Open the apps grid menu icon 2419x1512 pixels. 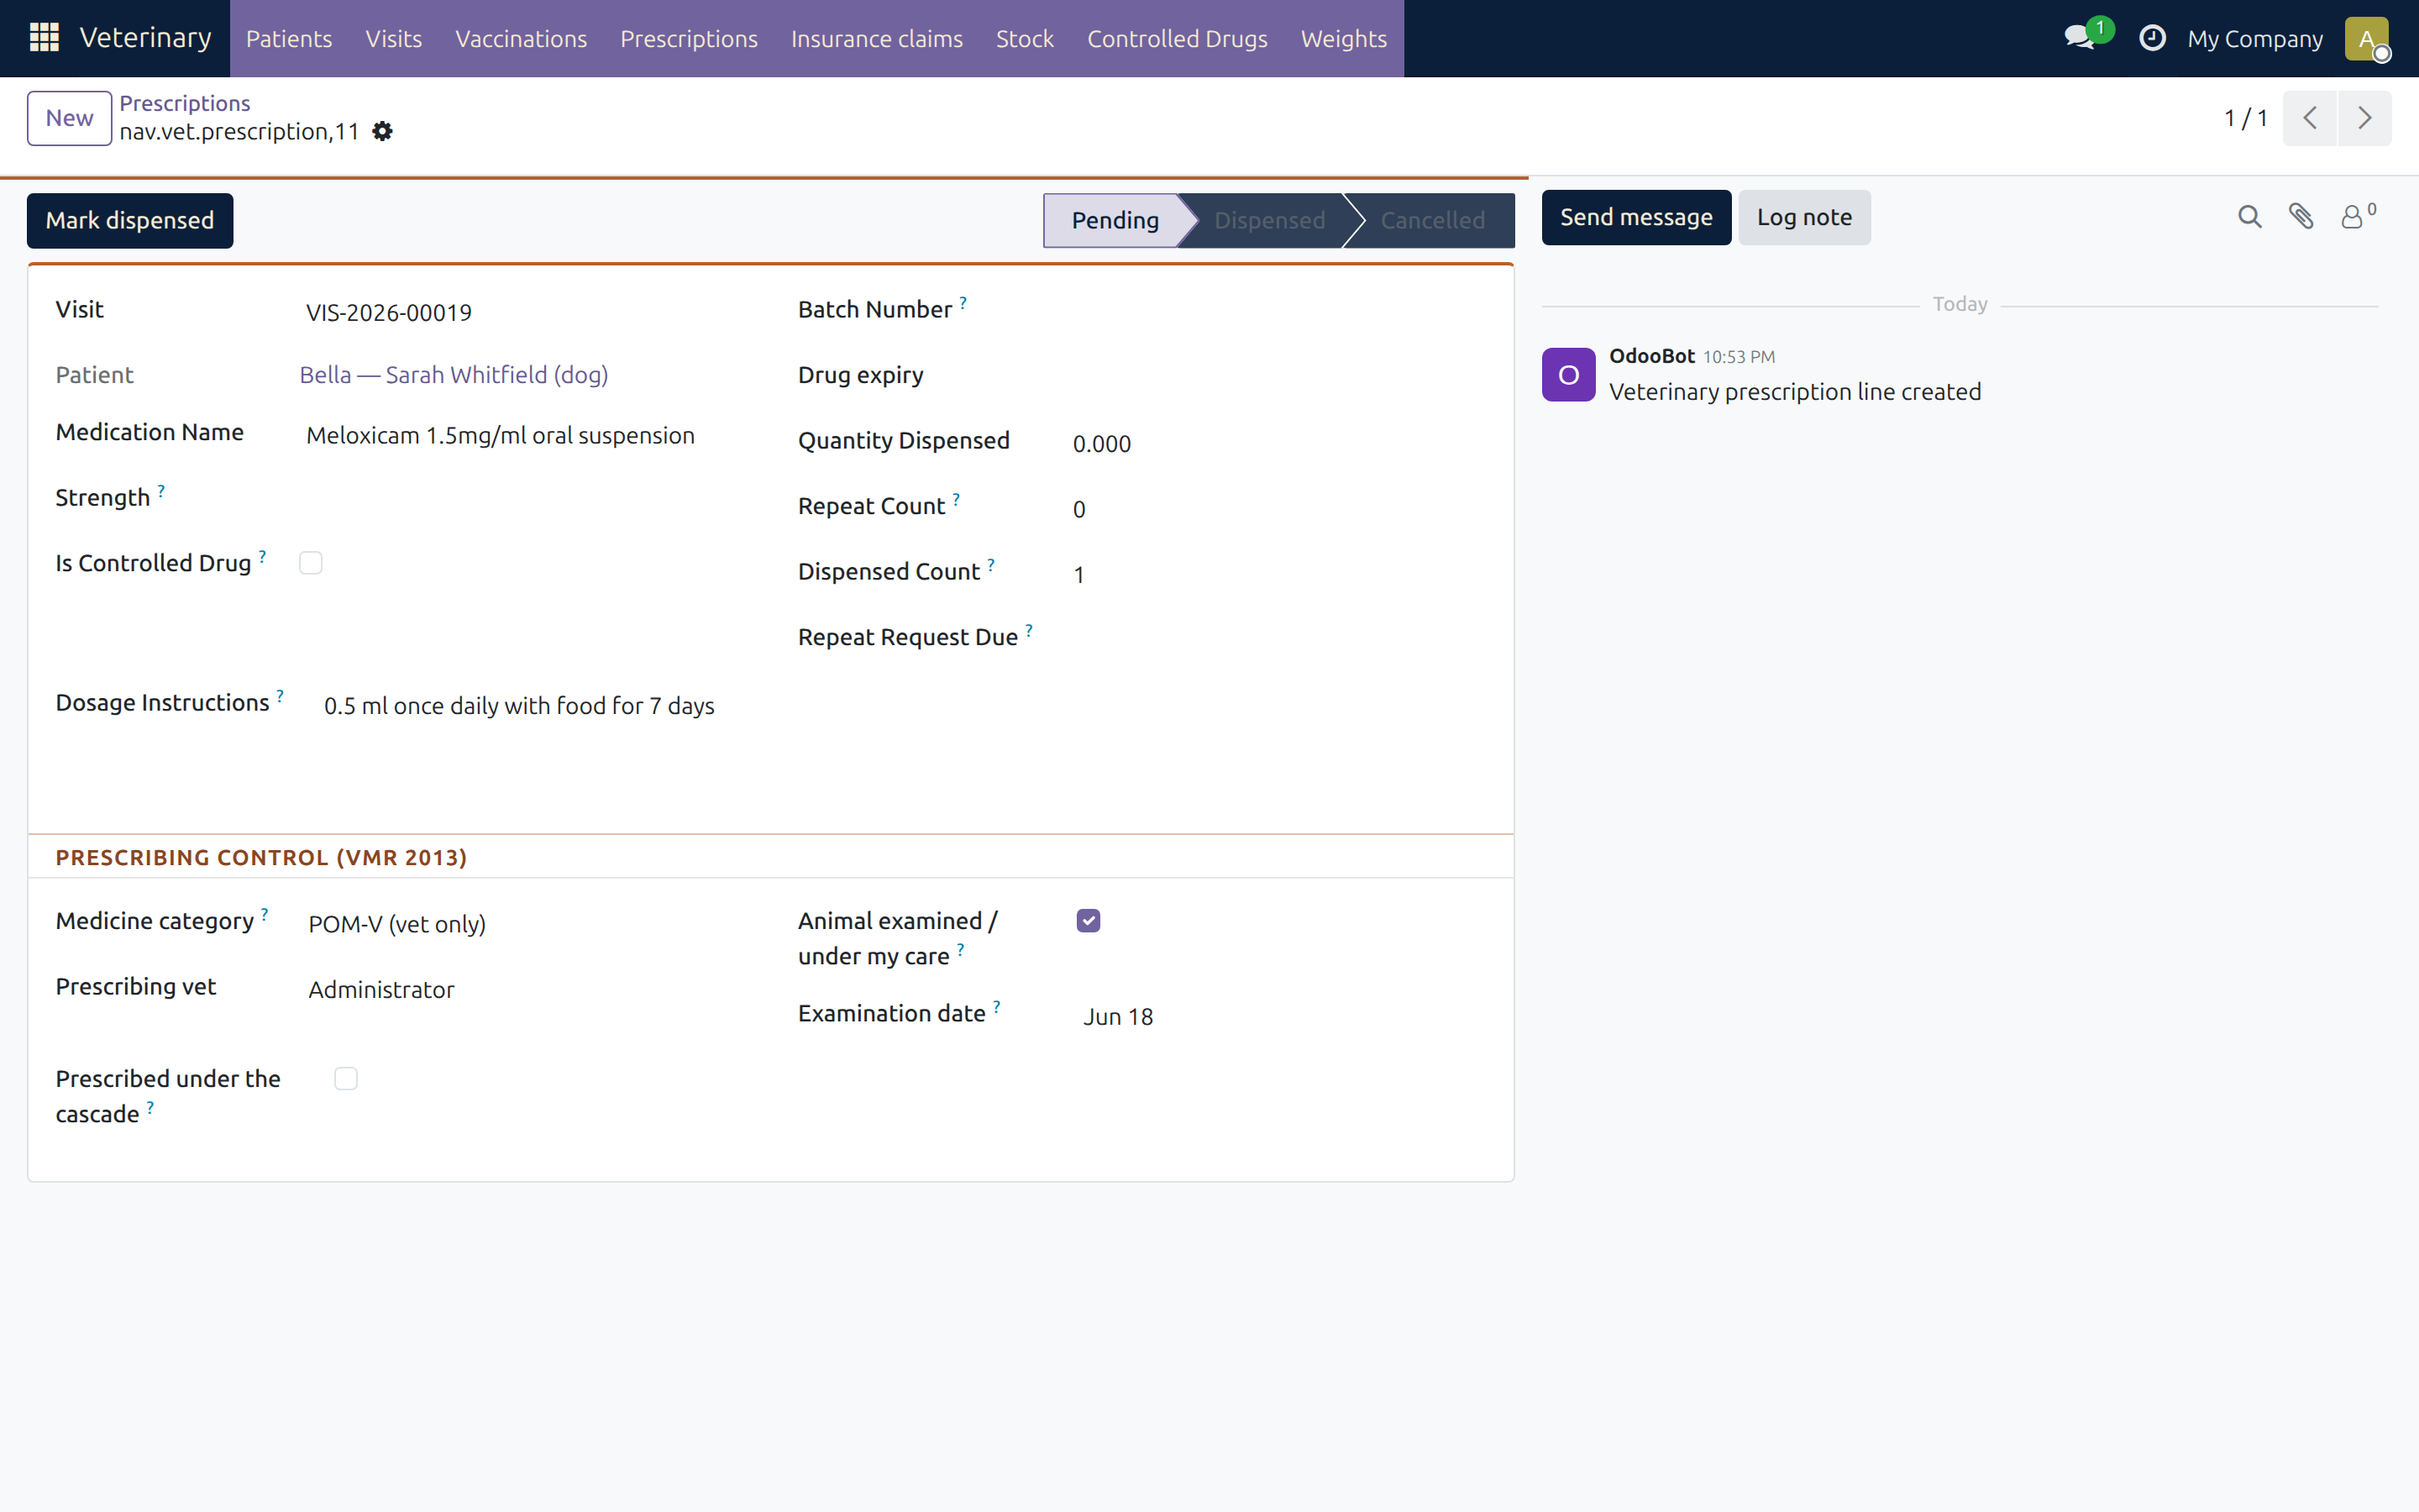pos(44,38)
